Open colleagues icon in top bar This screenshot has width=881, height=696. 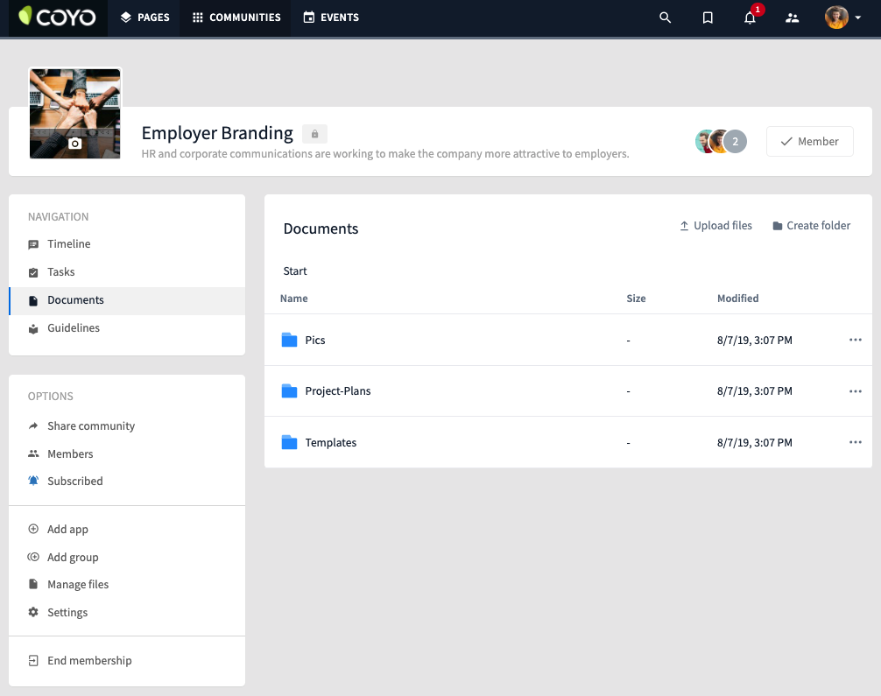coord(793,18)
